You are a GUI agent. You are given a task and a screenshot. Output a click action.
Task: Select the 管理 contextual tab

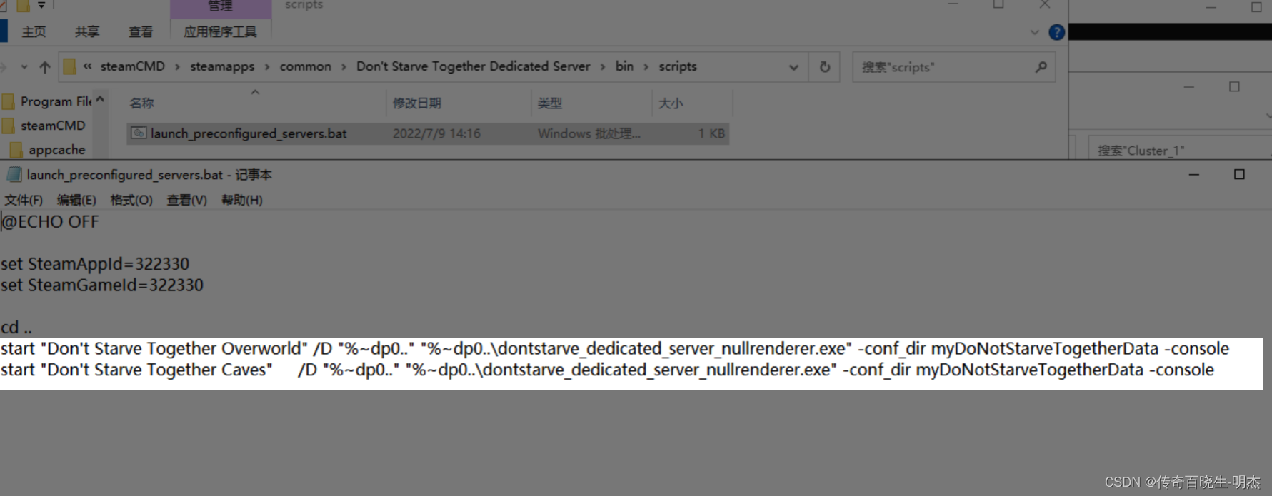pos(220,6)
